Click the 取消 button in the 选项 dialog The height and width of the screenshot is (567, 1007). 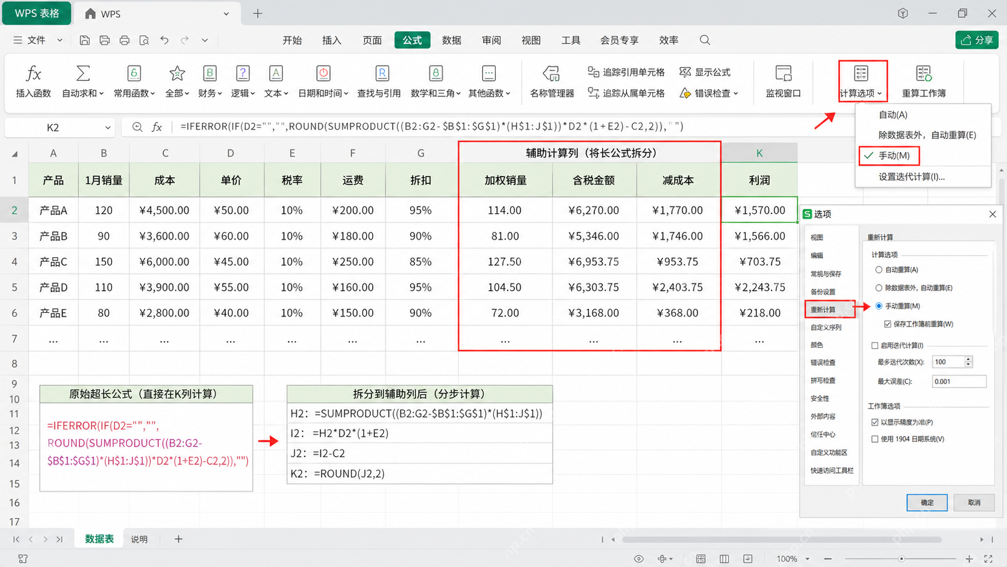(x=974, y=503)
